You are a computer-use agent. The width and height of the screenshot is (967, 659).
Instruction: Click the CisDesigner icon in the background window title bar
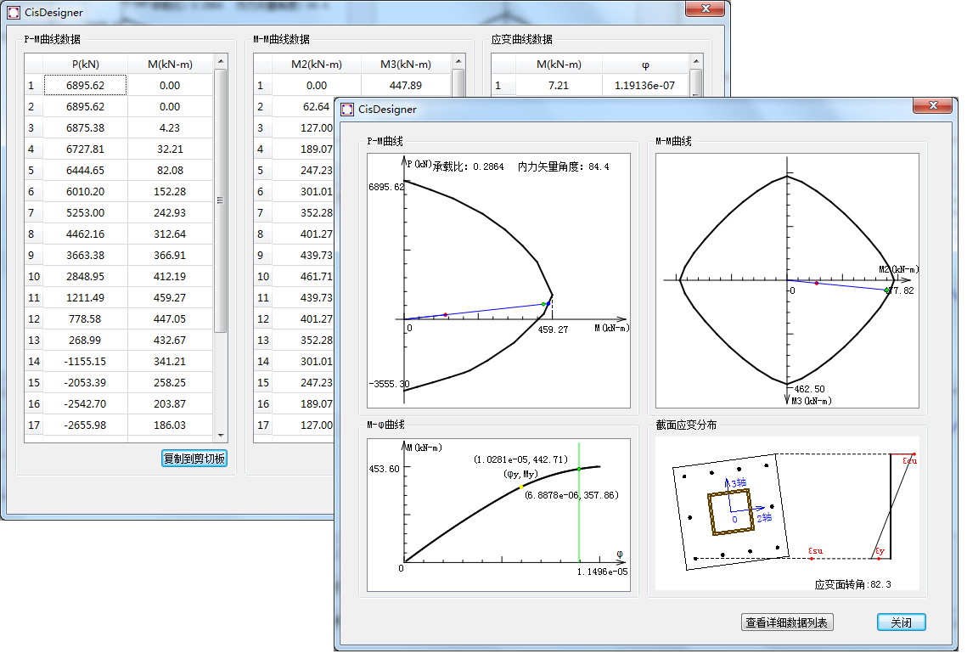pos(13,13)
